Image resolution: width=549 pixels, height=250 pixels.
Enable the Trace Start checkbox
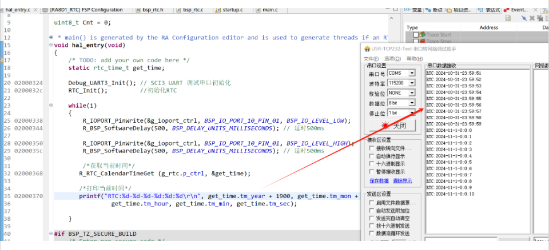(x=416, y=35)
